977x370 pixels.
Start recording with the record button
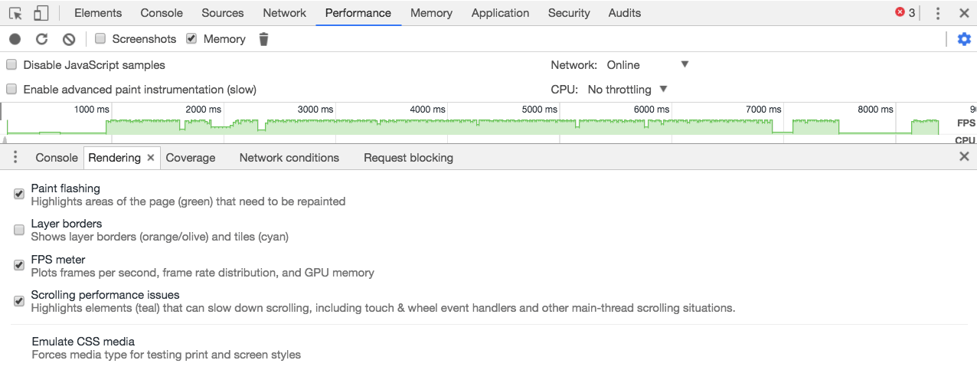[x=15, y=39]
